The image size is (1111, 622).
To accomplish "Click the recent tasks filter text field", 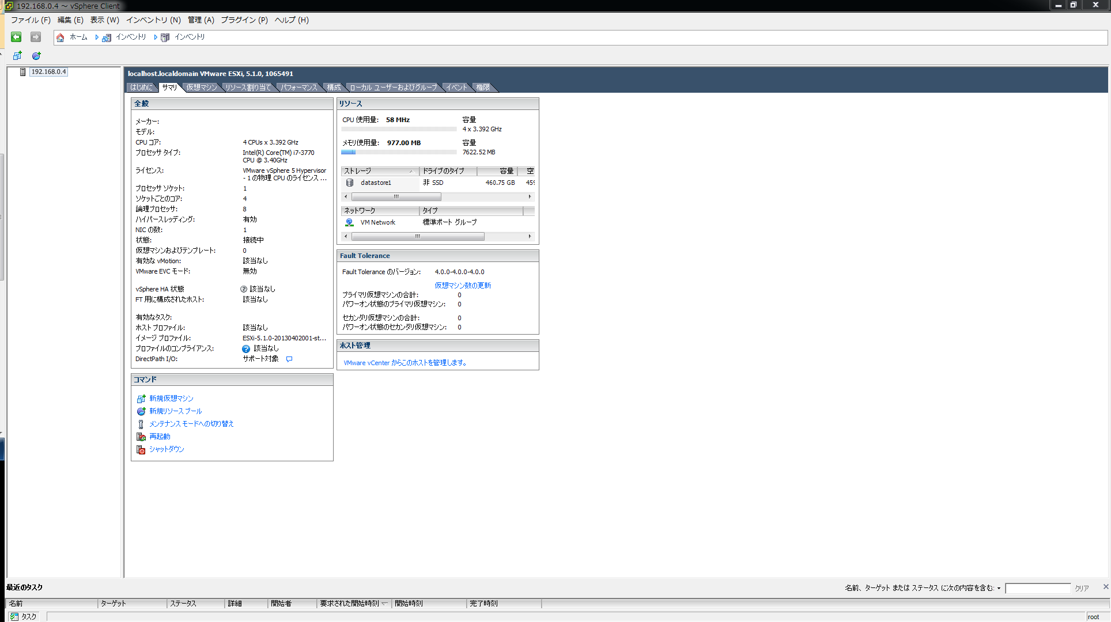I will (x=1037, y=588).
